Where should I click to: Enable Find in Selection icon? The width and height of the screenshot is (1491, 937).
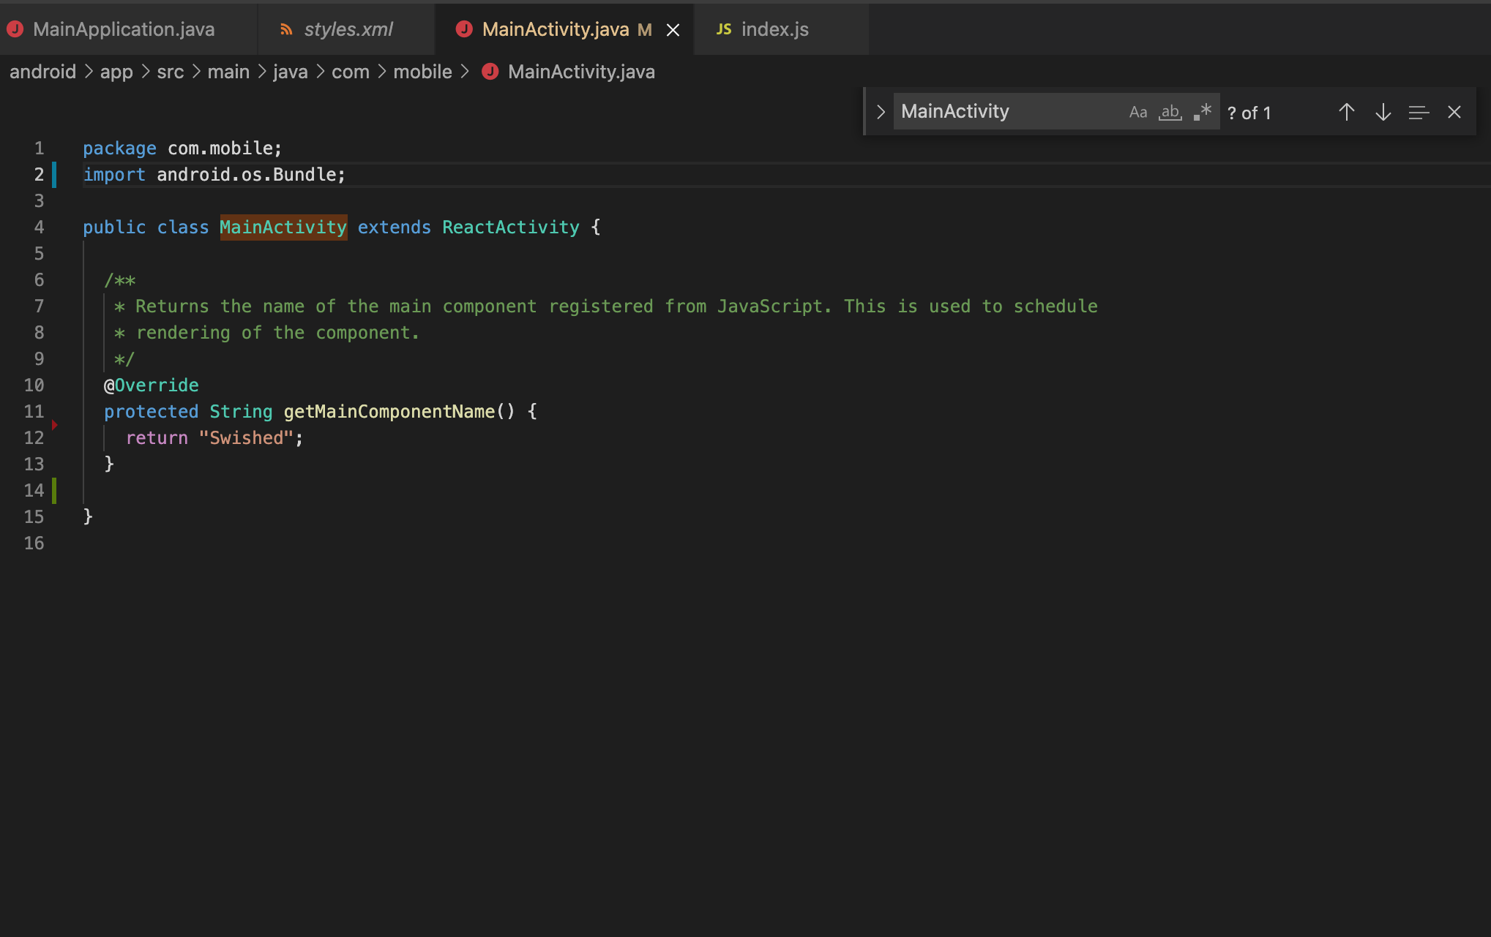[x=1419, y=112]
